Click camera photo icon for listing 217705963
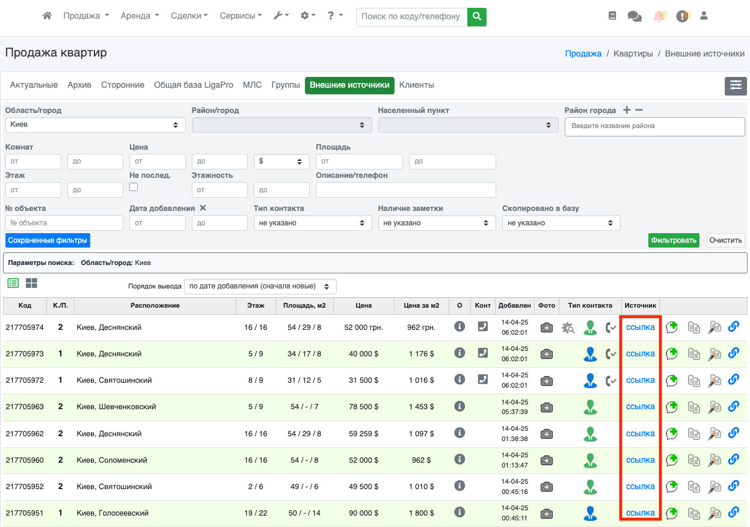 click(546, 407)
